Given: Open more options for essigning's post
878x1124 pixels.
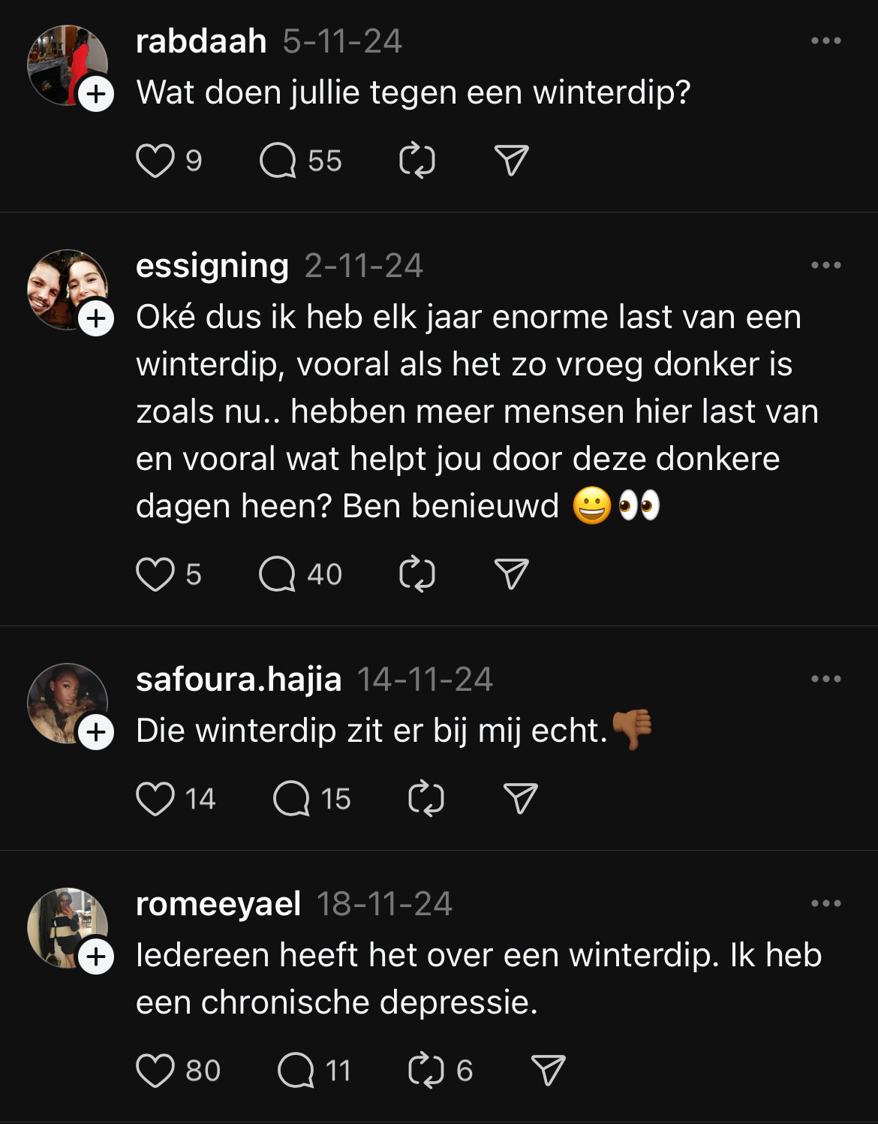Looking at the screenshot, I should (825, 265).
